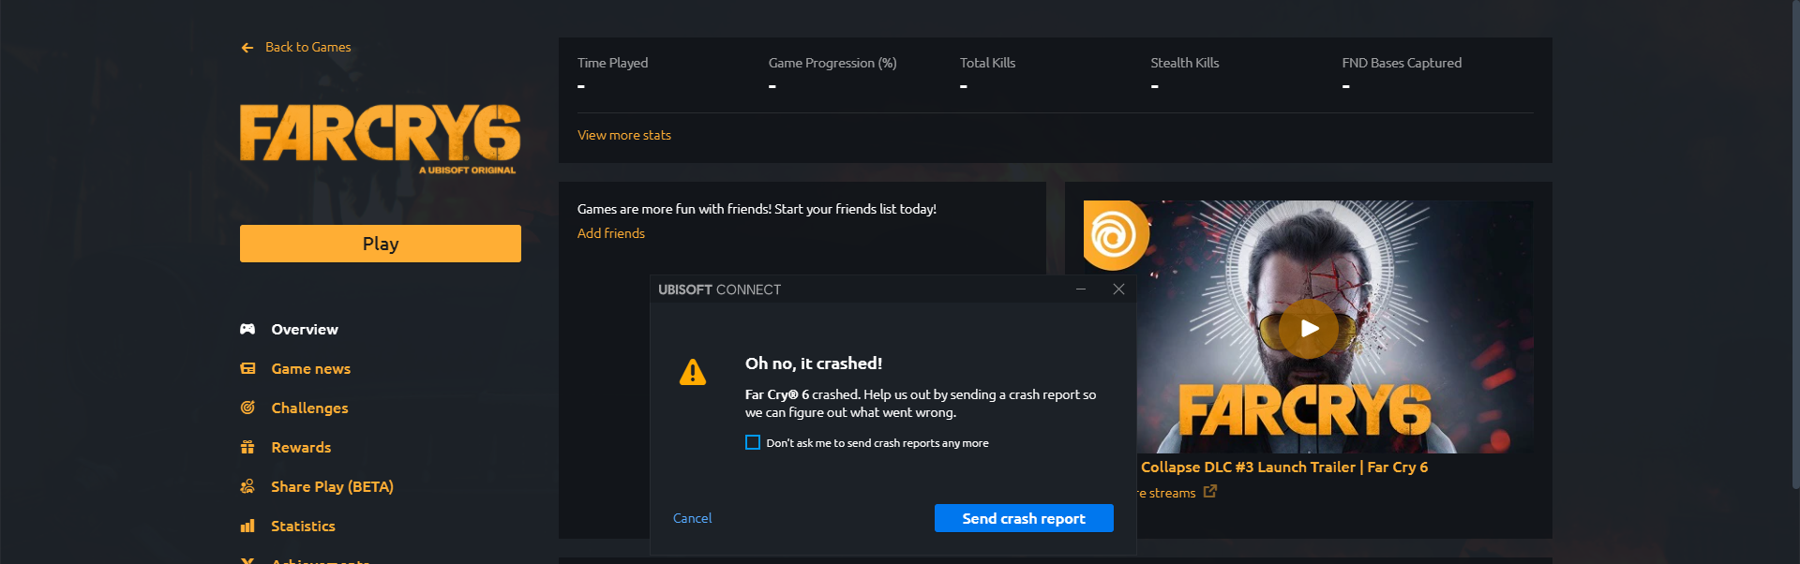This screenshot has height=564, width=1800.
Task: Open the Rewards section
Action: pyautogui.click(x=301, y=447)
